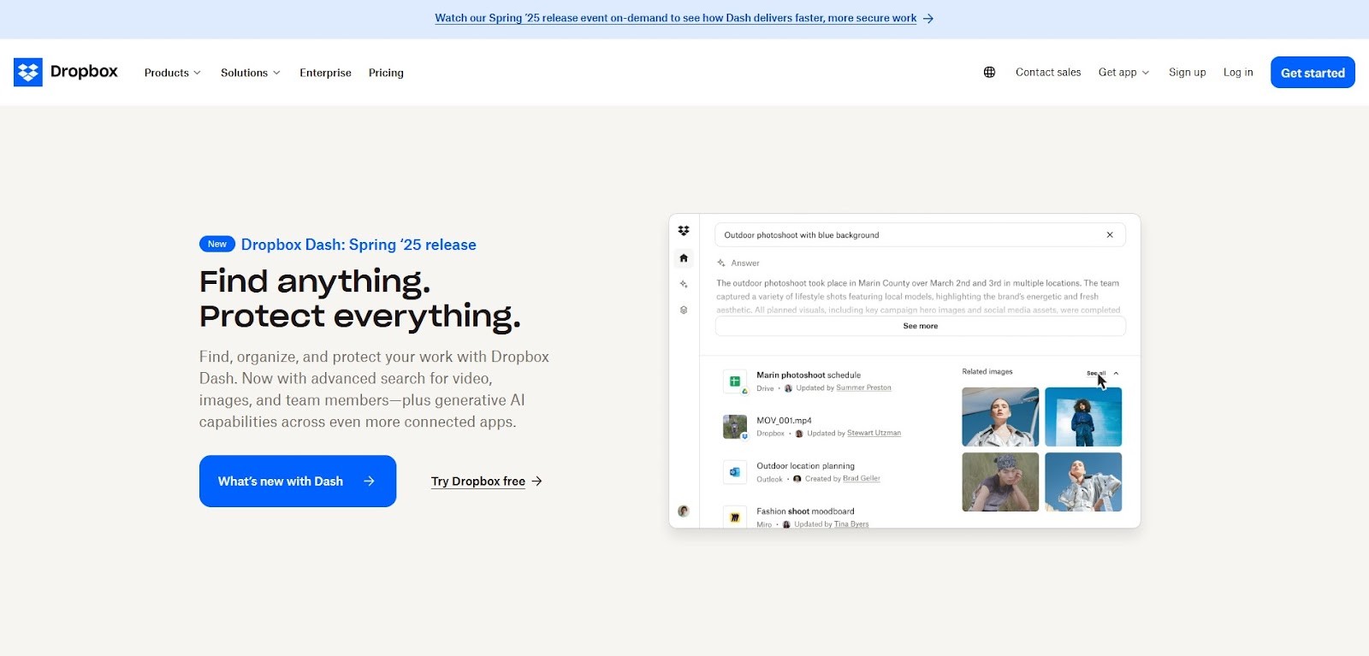Click the New badge label

click(217, 245)
